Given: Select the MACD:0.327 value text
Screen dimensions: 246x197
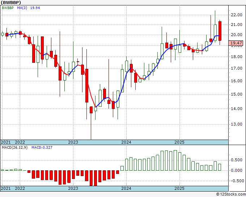Looking at the screenshot, I should (x=42, y=148).
